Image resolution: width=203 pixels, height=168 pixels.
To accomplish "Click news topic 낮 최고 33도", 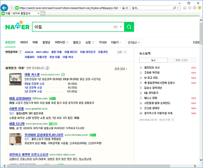I will (x=151, y=78).
